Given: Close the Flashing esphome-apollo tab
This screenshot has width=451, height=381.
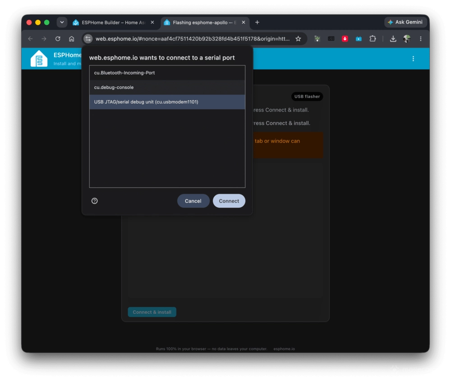Looking at the screenshot, I should [x=244, y=23].
